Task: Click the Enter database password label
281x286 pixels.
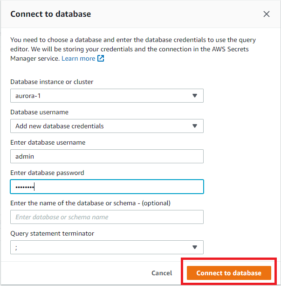Action: [x=47, y=173]
